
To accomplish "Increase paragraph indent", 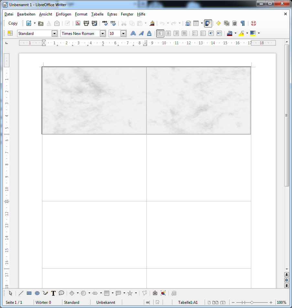I will (219, 33).
